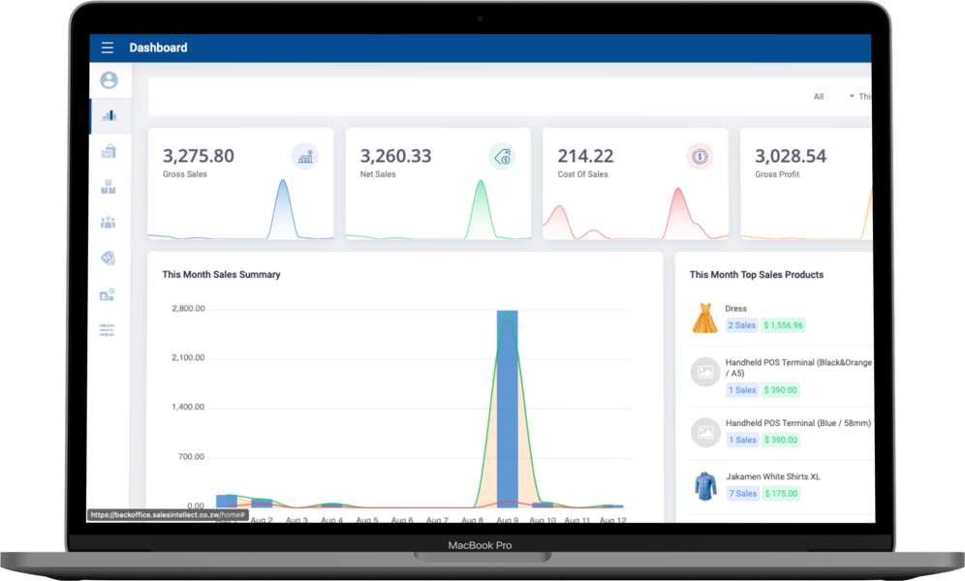
Task: Click the Cost Of Sales coin icon
Action: pyautogui.click(x=700, y=156)
